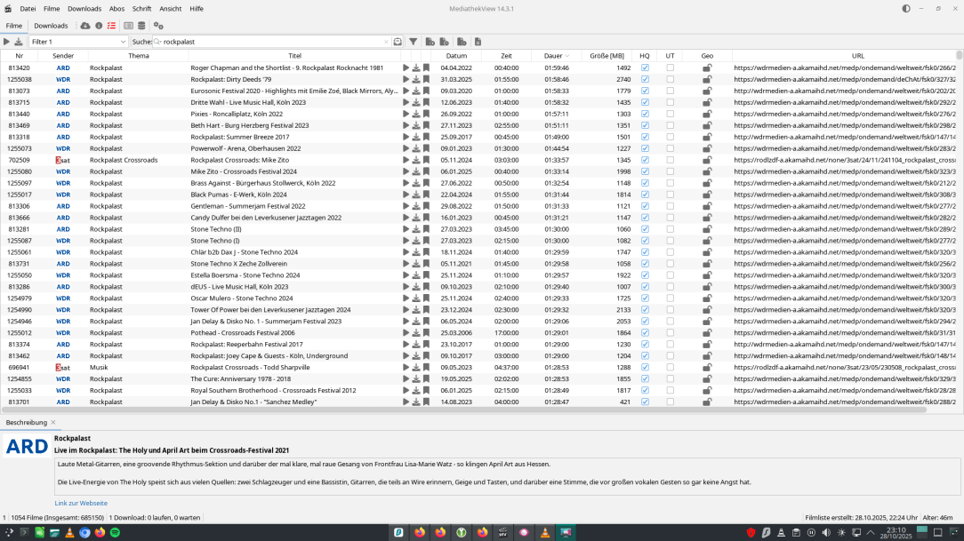
Task: Open the film information icon in toolbar
Action: click(99, 26)
